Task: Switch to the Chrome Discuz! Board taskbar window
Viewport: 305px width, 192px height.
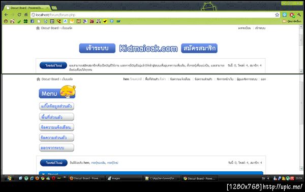Action: point(199,178)
